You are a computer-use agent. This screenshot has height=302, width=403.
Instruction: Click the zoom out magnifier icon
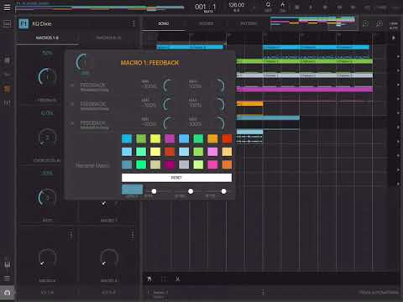[x=365, y=23]
